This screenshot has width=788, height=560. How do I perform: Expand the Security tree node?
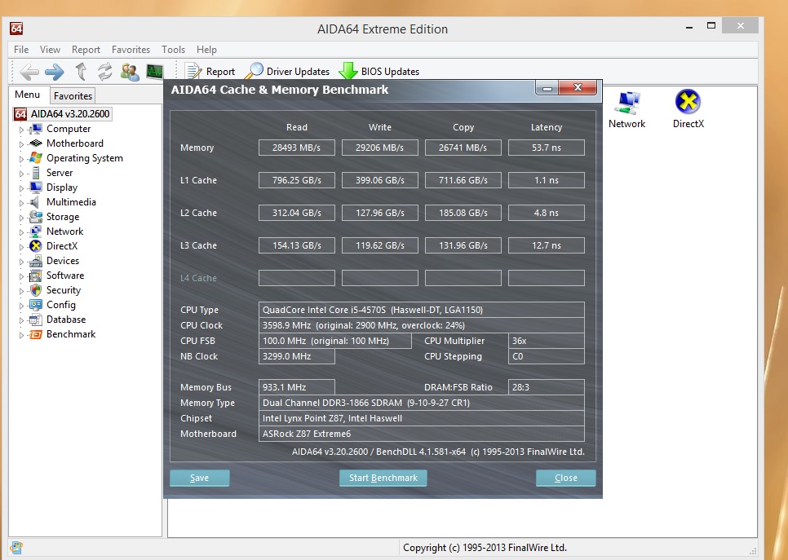21,291
